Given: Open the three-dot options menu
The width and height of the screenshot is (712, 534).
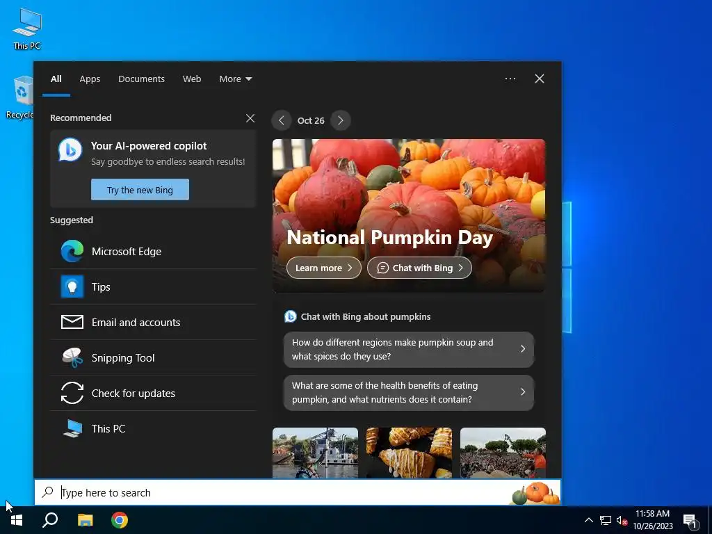Looking at the screenshot, I should pyautogui.click(x=510, y=79).
